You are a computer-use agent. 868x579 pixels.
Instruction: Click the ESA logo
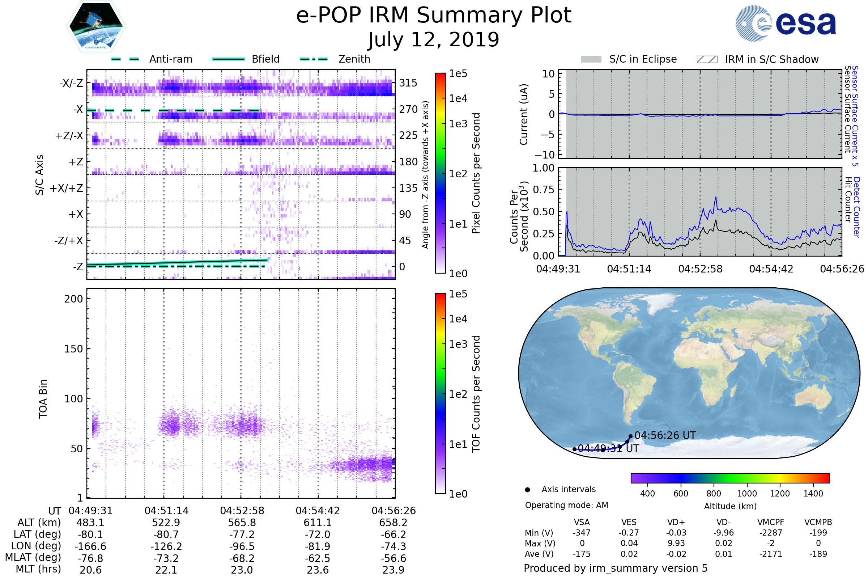tap(786, 23)
